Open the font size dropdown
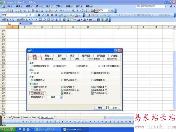 [x=35, y=15]
